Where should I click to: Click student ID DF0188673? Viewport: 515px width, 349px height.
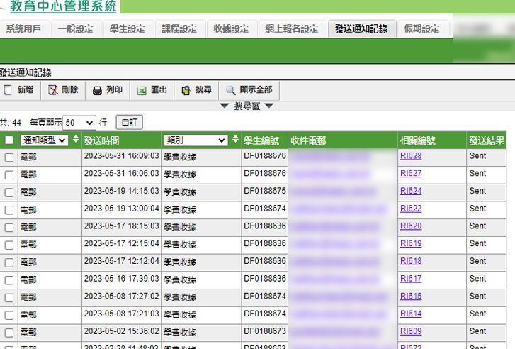(265, 331)
